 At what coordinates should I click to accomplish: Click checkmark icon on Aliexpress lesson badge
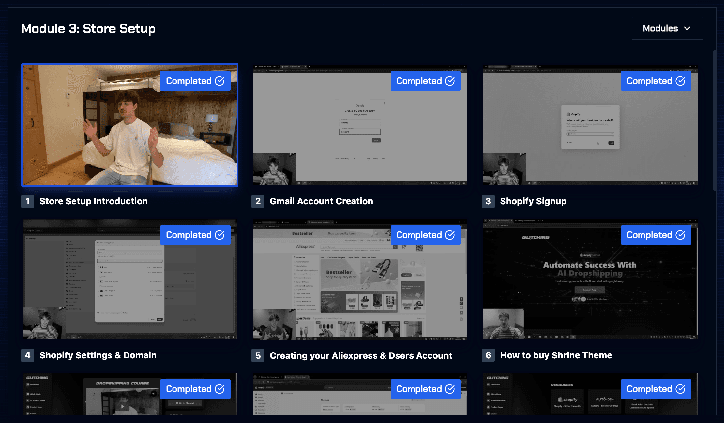pos(450,235)
